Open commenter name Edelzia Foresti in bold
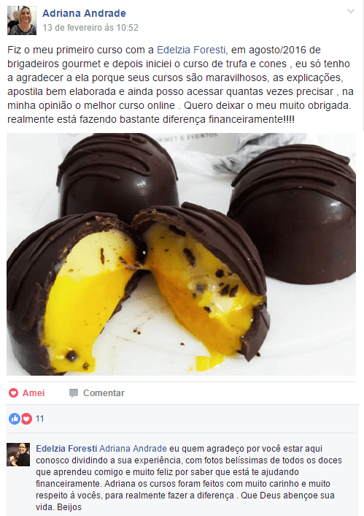Viewport: 364px width, 516px height. click(x=66, y=449)
